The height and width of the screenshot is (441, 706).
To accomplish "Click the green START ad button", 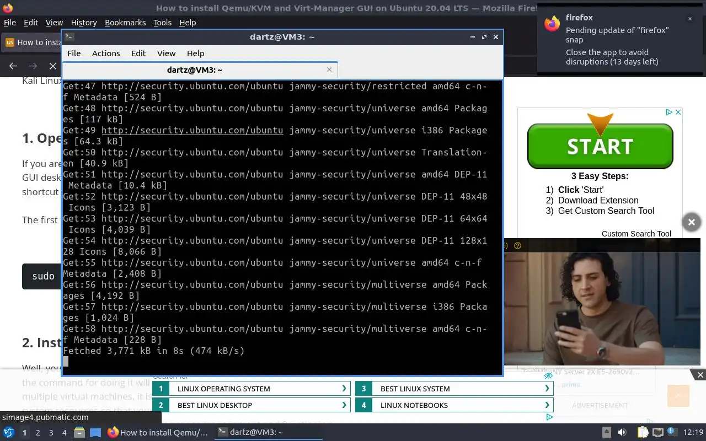I will point(600,146).
